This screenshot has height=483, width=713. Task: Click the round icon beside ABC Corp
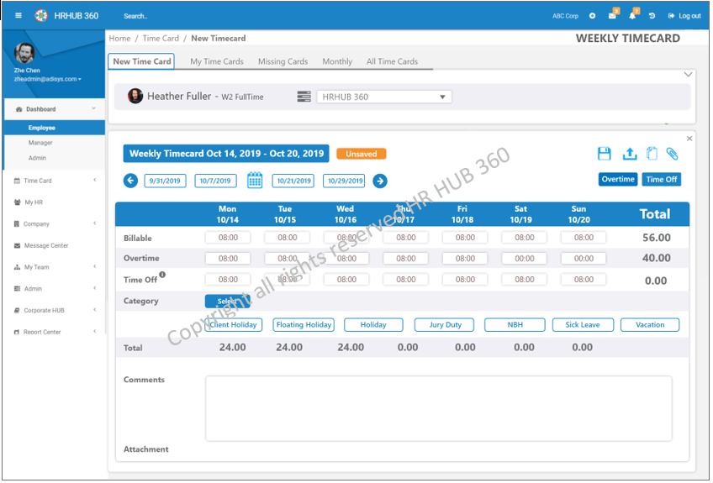coord(592,16)
